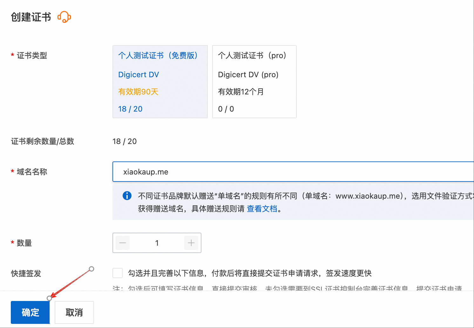The width and height of the screenshot is (474, 328).
Task: Click the 有效期90天 validity text
Action: [138, 92]
